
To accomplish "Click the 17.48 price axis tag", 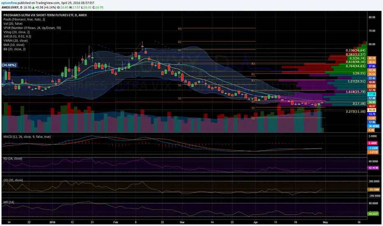I will coord(372,98).
